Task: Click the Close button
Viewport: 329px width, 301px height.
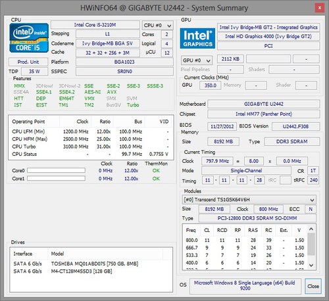Action: point(313,286)
